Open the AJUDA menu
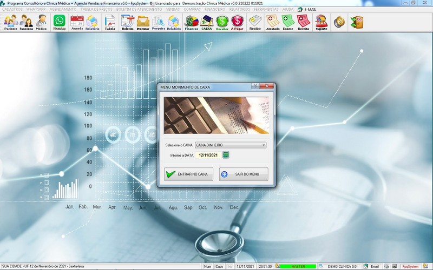This screenshot has width=433, height=270. click(288, 9)
